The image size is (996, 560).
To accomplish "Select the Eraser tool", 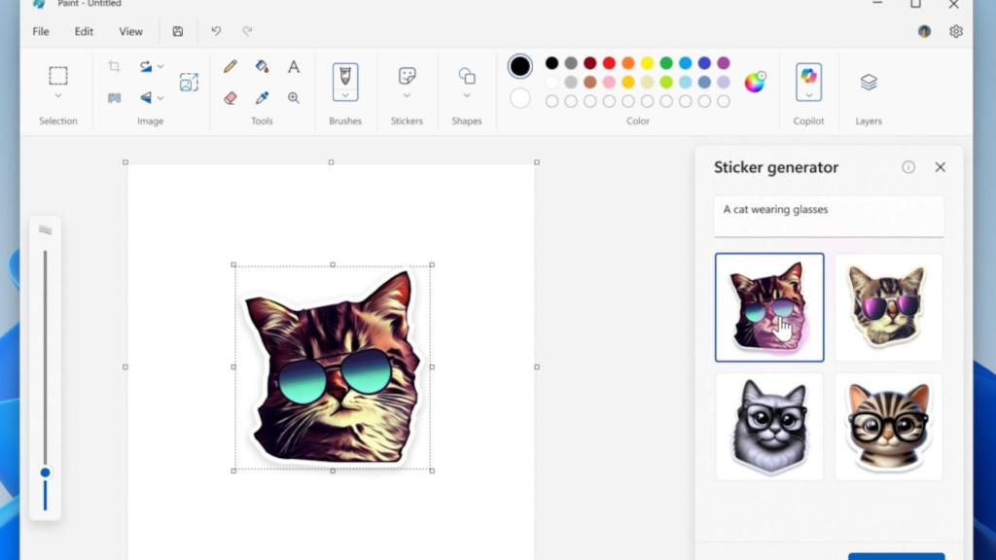I will click(x=229, y=97).
